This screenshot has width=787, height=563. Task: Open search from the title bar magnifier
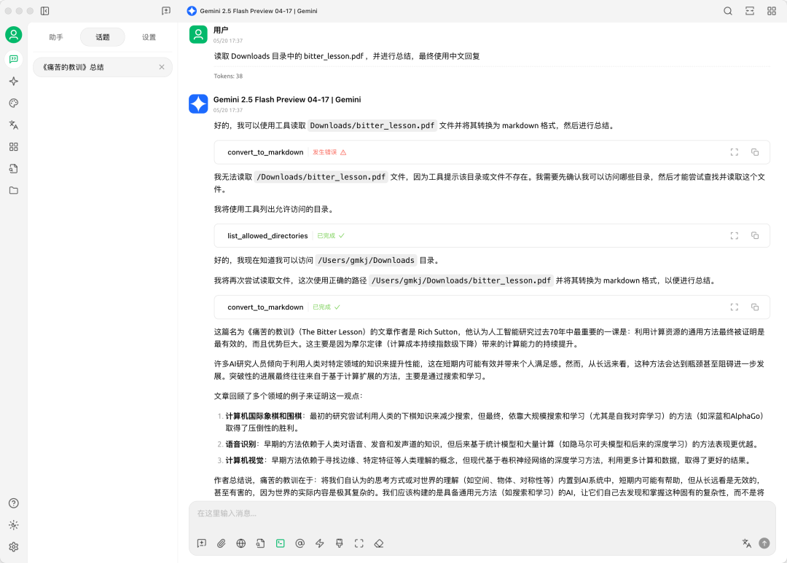[728, 11]
